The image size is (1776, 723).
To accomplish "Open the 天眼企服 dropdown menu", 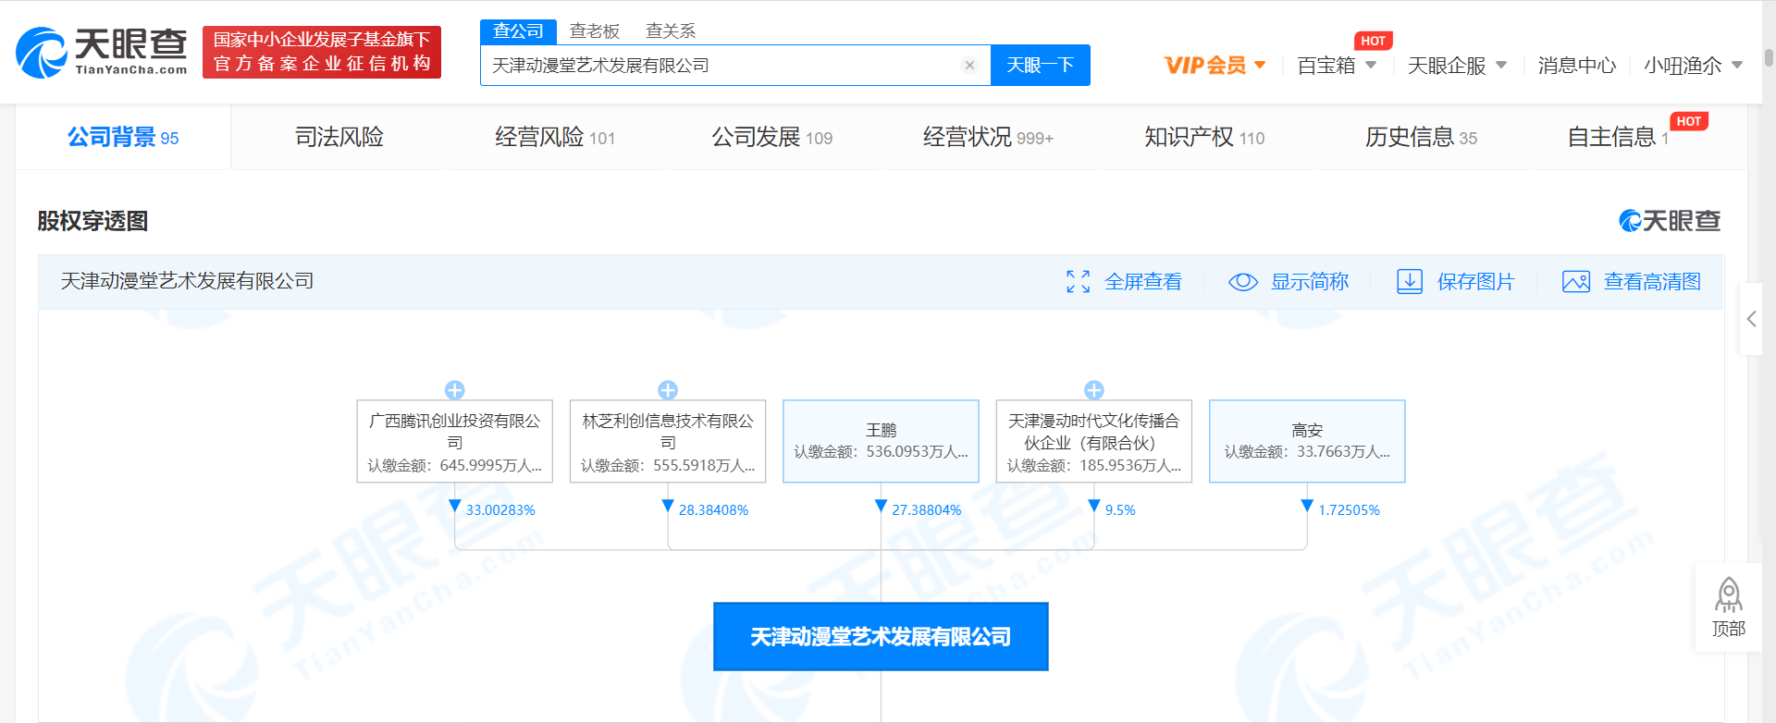I will [x=1457, y=66].
